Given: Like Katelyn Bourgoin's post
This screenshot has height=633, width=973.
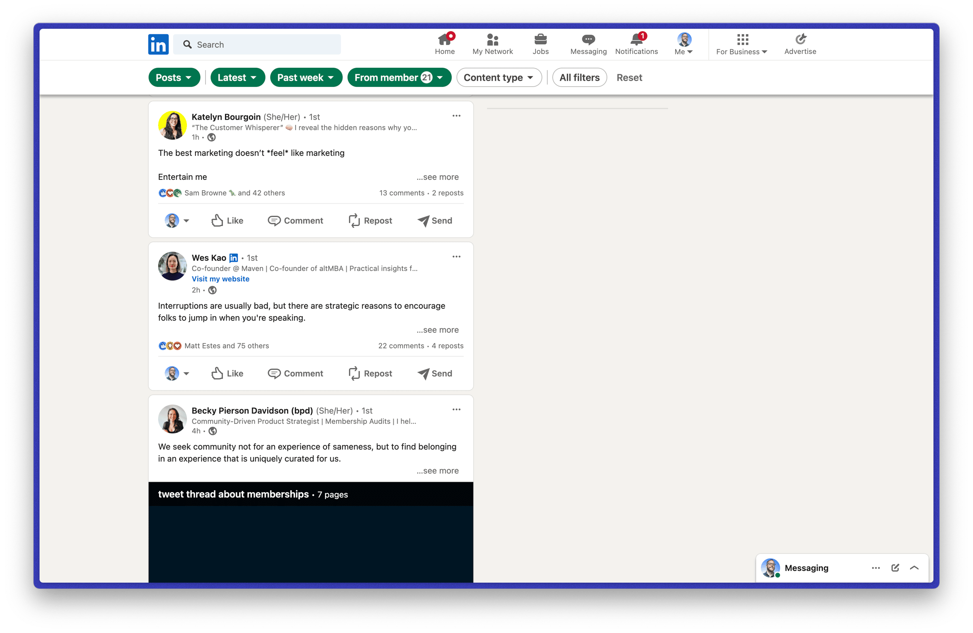Looking at the screenshot, I should click(227, 221).
